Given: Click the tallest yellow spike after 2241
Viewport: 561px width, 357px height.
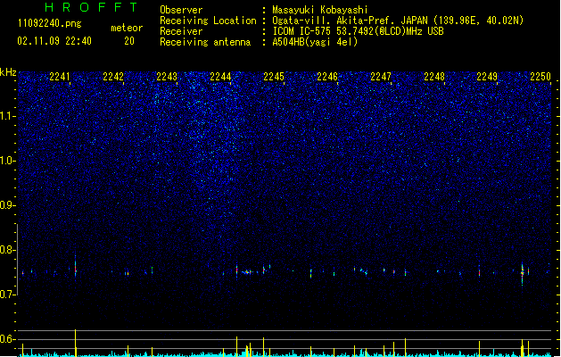Looking at the screenshot, I should pyautogui.click(x=75, y=343).
